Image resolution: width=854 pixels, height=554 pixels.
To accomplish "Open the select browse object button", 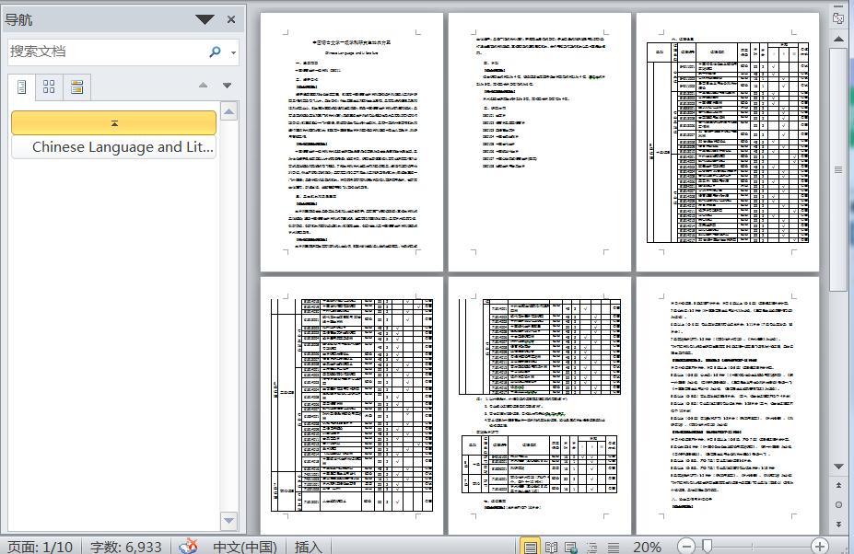I will tap(838, 504).
